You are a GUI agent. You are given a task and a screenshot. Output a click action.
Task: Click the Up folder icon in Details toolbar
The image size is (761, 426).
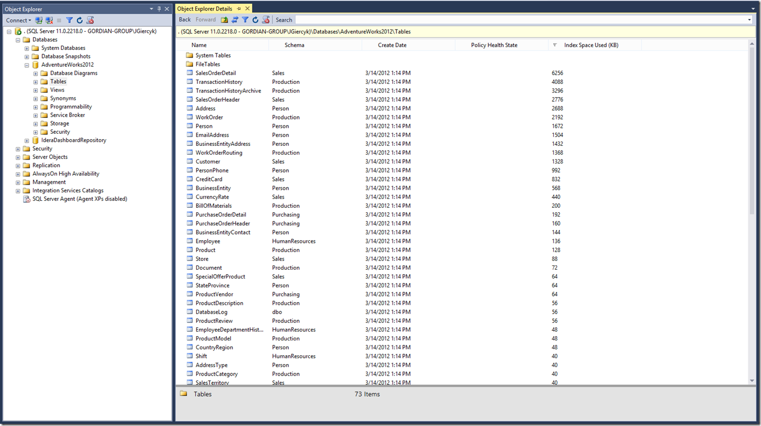224,20
